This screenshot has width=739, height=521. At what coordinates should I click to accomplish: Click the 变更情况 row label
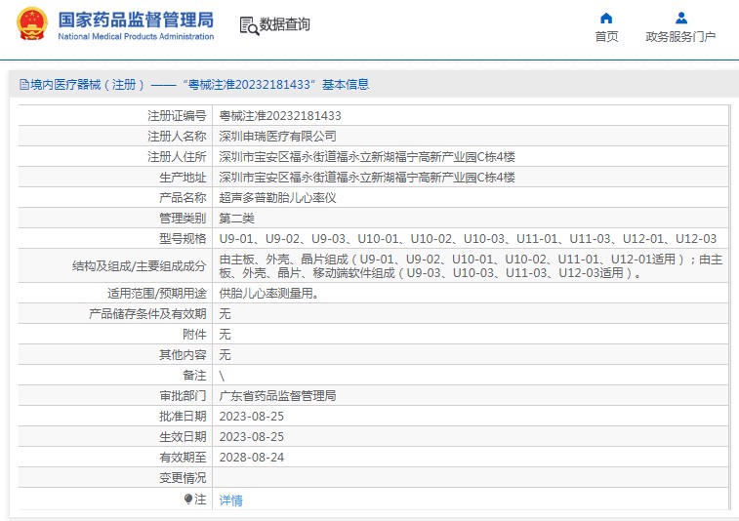tap(183, 478)
